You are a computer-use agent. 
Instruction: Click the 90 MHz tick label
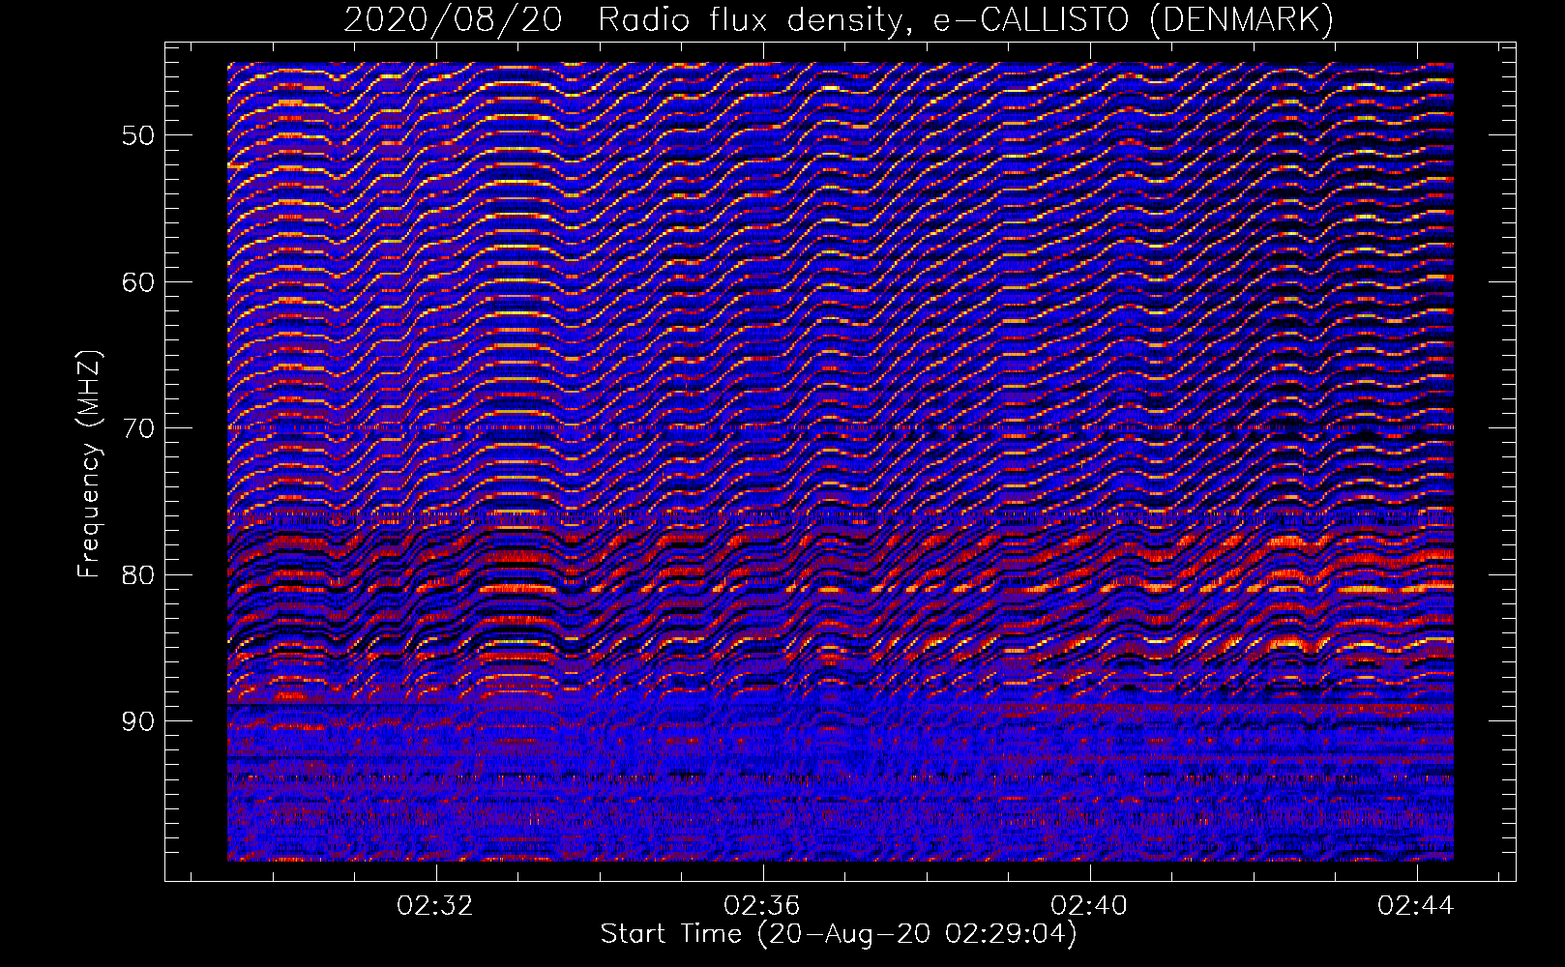click(x=137, y=721)
